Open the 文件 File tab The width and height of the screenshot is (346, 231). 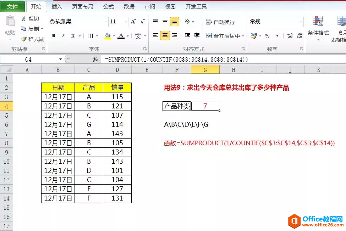[12, 7]
